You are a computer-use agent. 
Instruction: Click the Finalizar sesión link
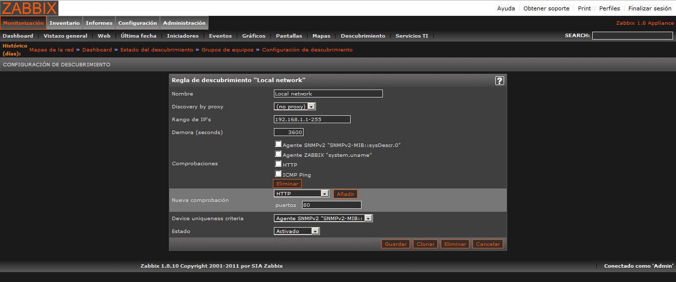(650, 8)
